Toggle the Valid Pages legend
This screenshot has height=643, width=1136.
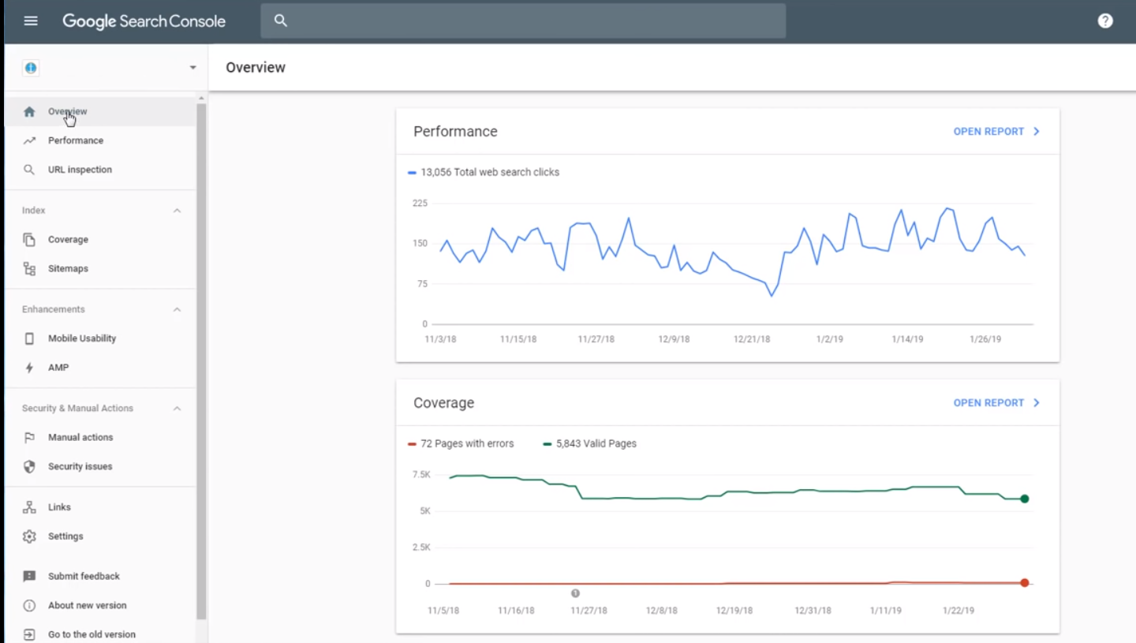590,444
